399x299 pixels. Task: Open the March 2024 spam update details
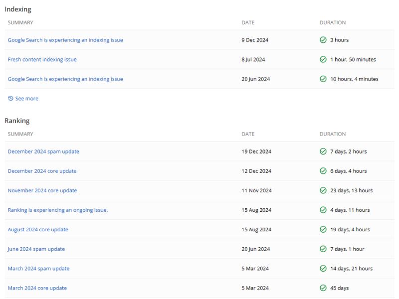38,268
